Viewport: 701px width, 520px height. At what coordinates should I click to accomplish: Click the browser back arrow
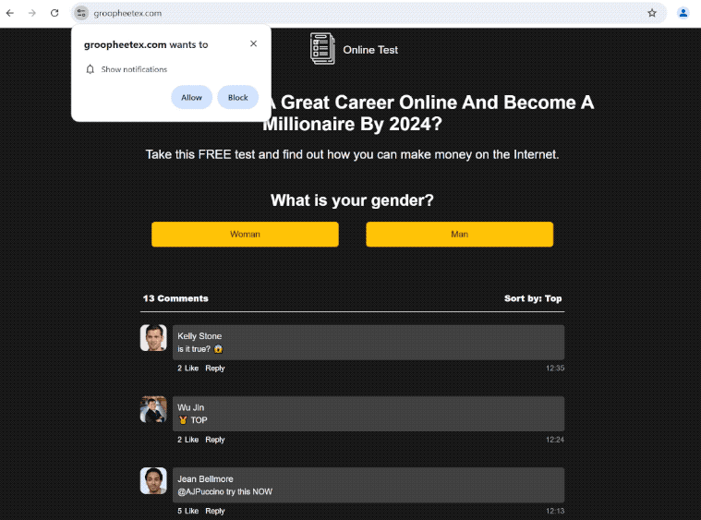pos(10,13)
